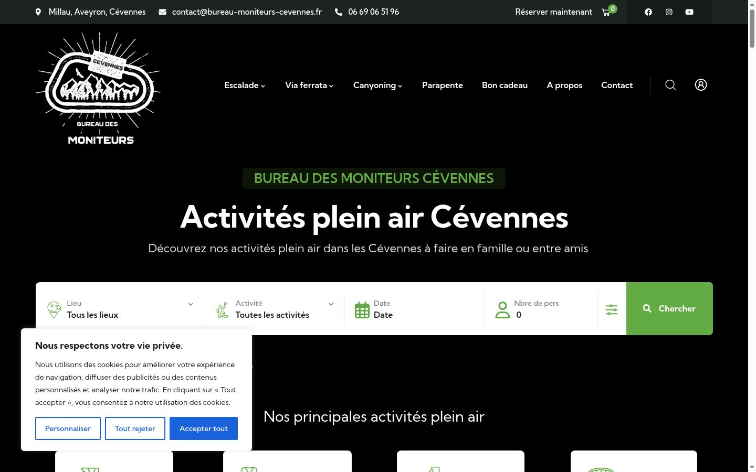
Task: Click the location map icon beside Lieu
Action: [54, 309]
